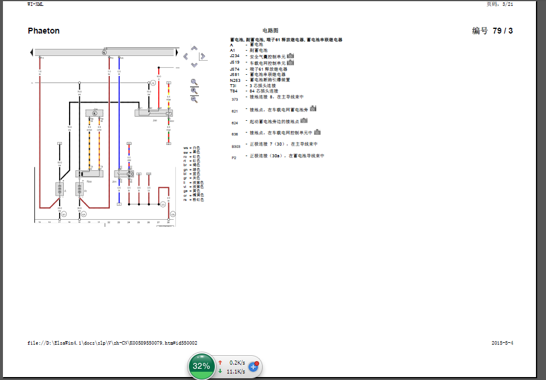Screen dimensions: 546x380
Task: Click the legend entry 373 接地连接 8
Action: tap(267, 98)
